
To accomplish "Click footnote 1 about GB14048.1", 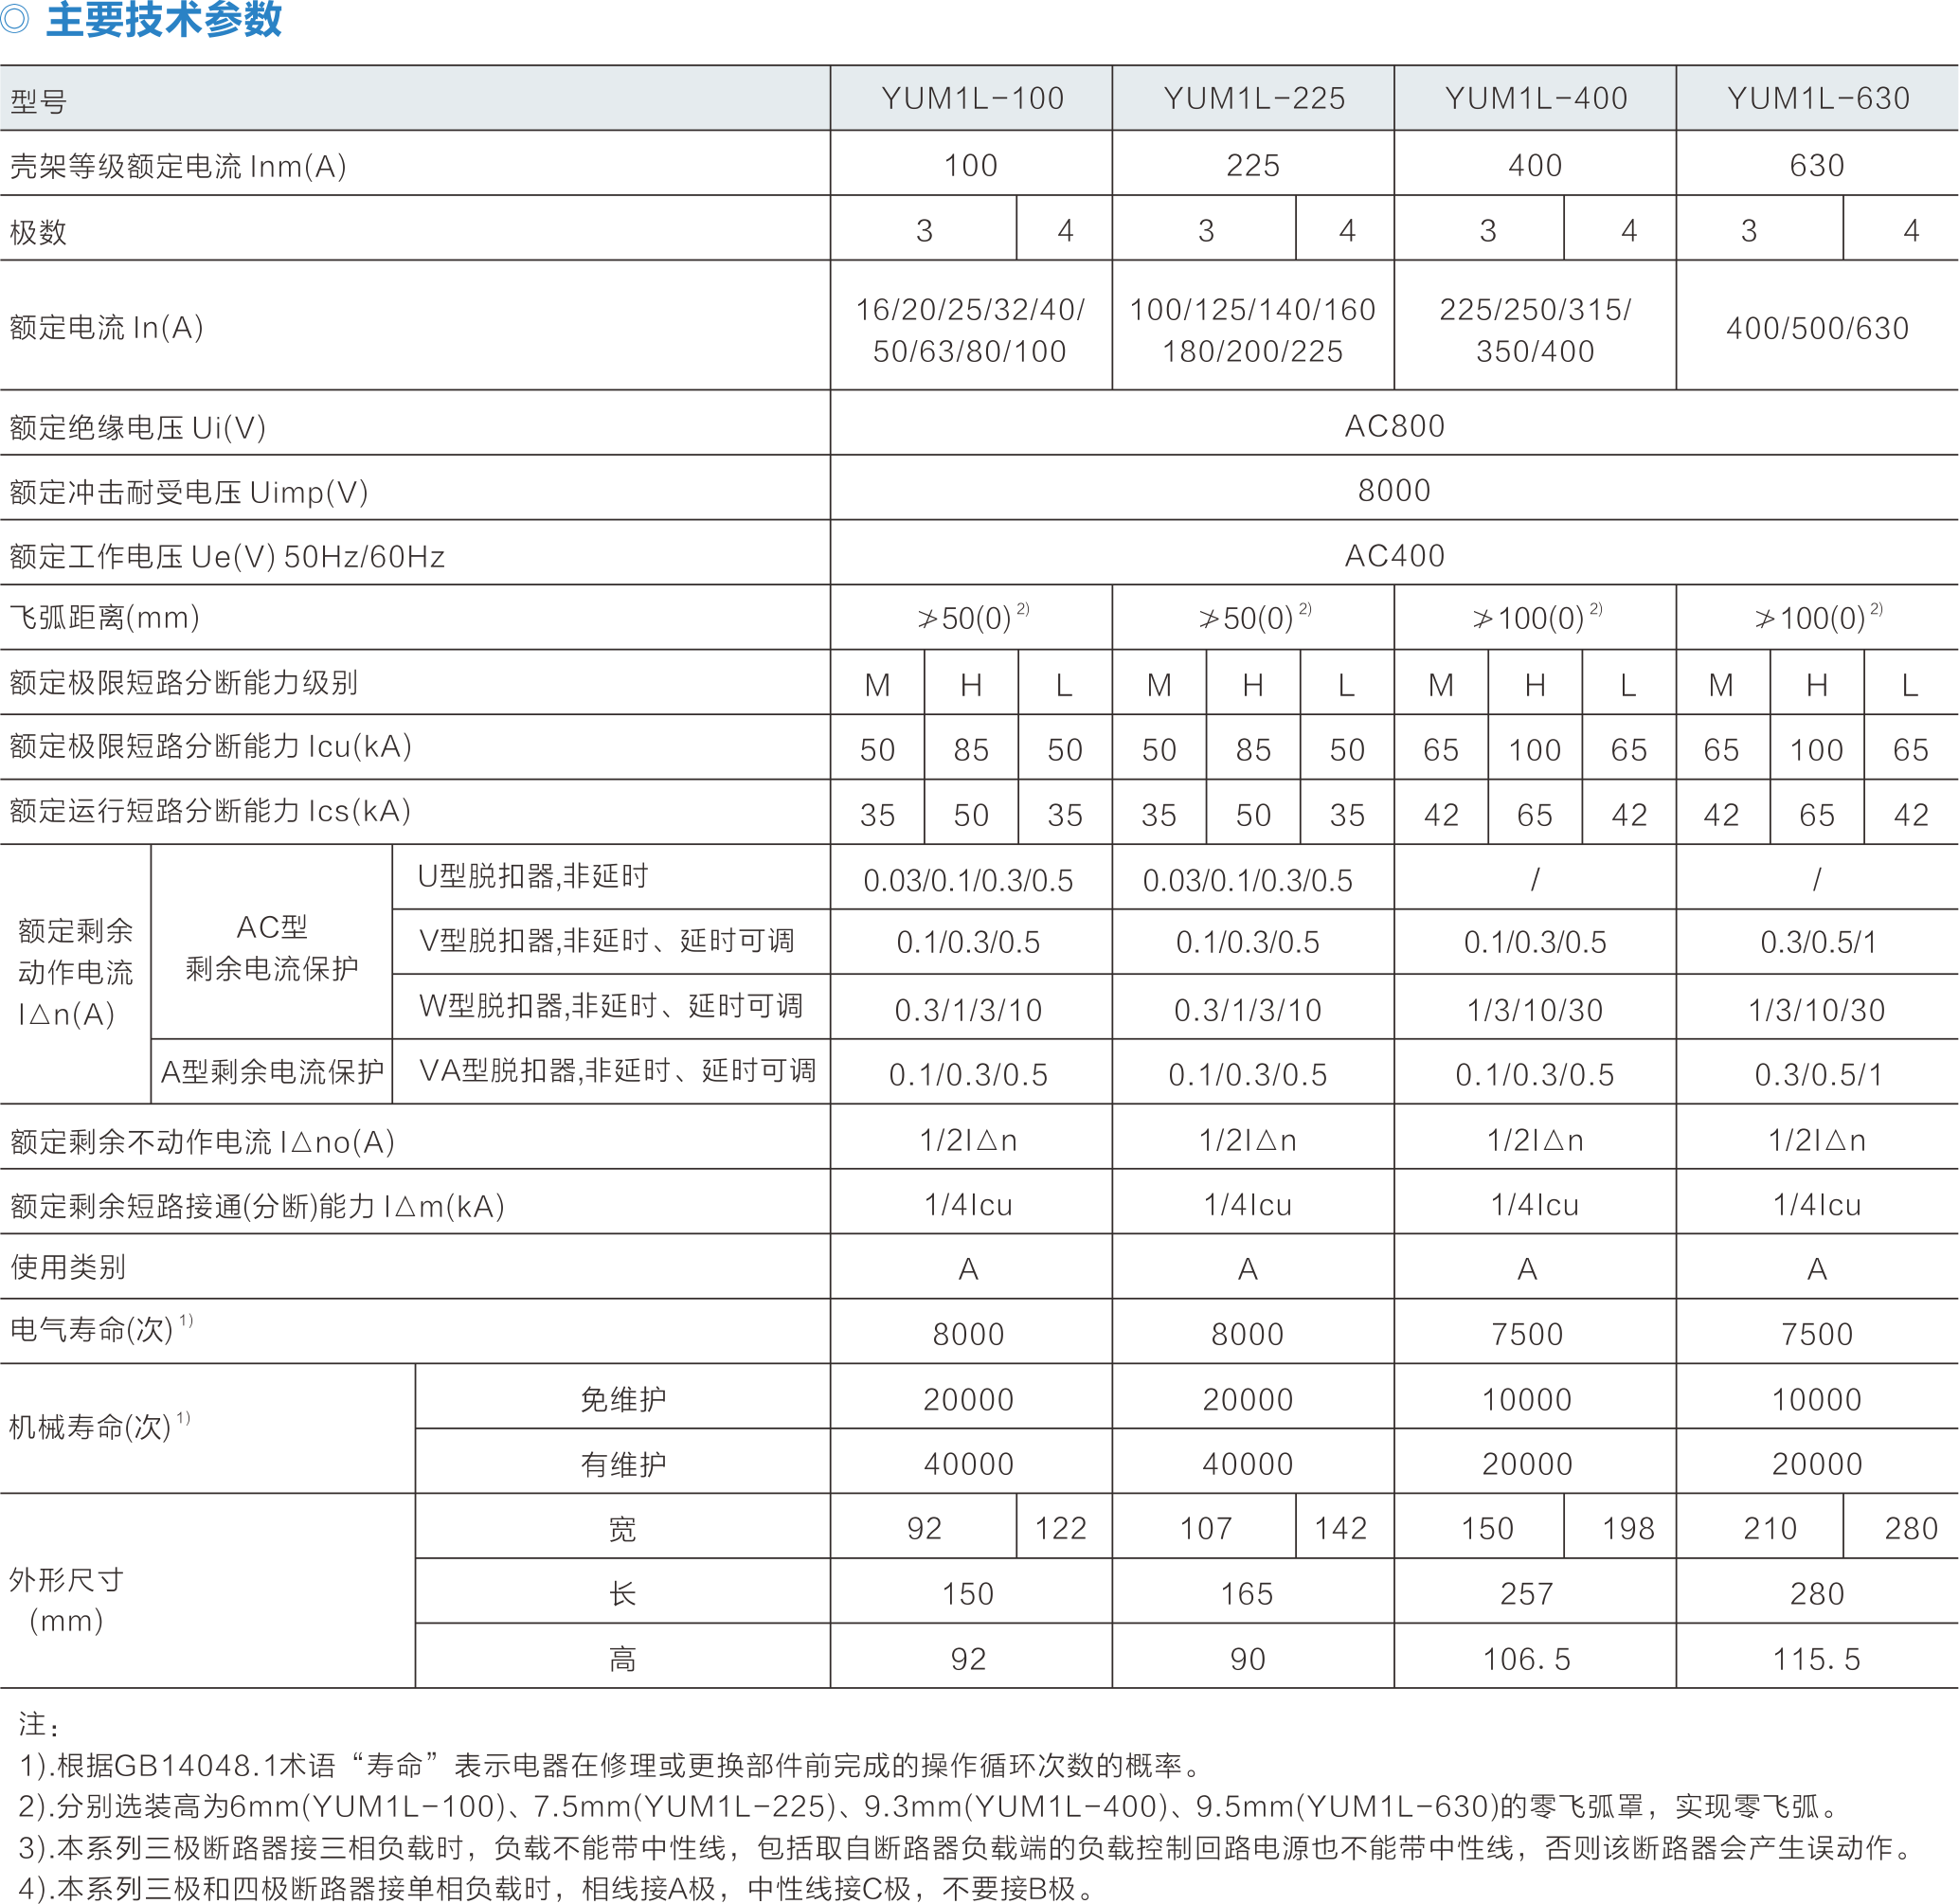I will coord(610,1765).
